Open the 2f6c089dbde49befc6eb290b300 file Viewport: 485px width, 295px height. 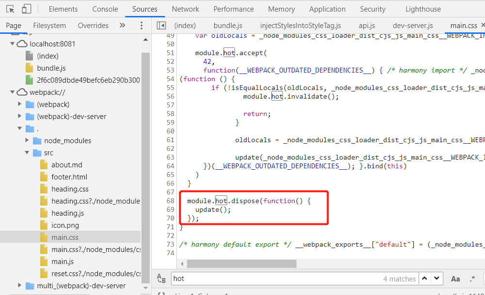click(x=89, y=80)
